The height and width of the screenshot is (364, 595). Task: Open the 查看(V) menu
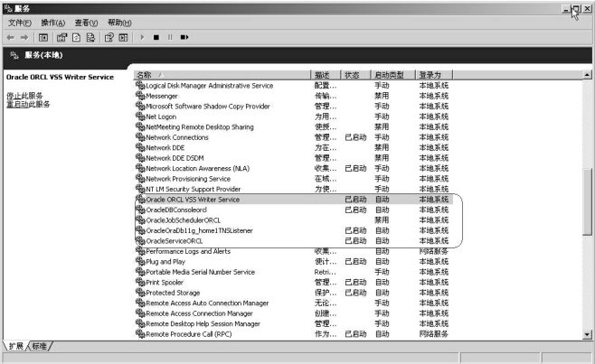86,23
